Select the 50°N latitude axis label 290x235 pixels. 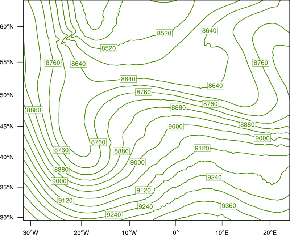(x=7, y=95)
